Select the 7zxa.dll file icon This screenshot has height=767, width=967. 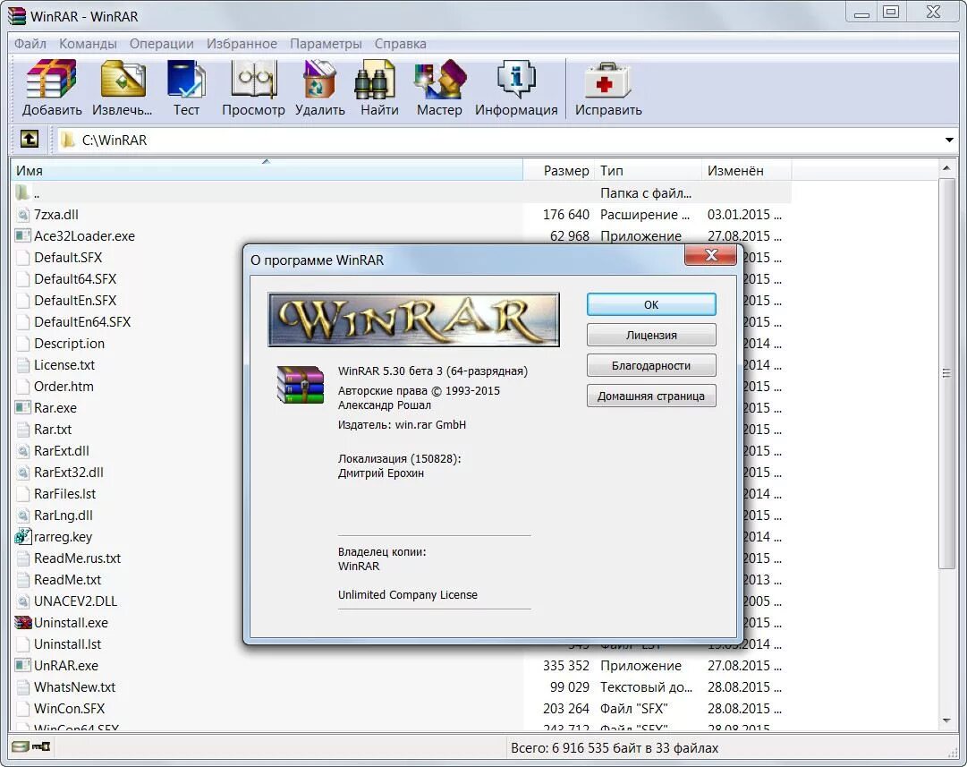click(x=23, y=214)
